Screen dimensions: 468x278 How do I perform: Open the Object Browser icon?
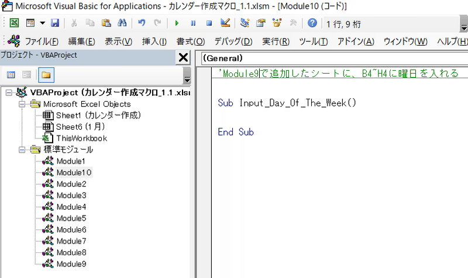277,23
